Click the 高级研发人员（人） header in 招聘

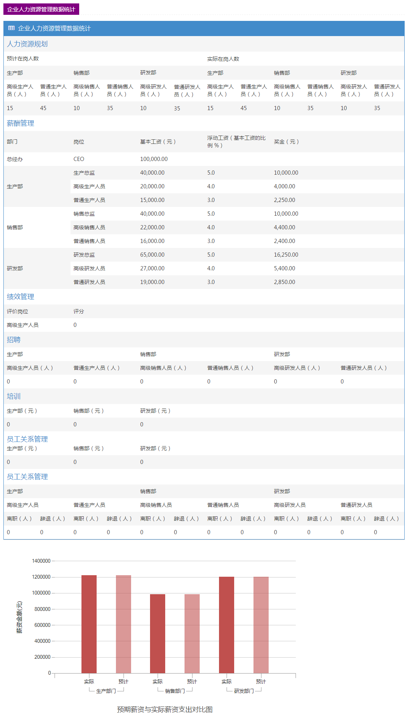(x=297, y=368)
